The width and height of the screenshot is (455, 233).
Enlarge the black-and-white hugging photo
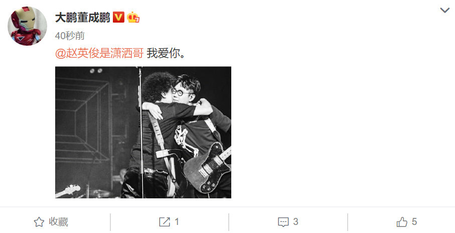143,132
